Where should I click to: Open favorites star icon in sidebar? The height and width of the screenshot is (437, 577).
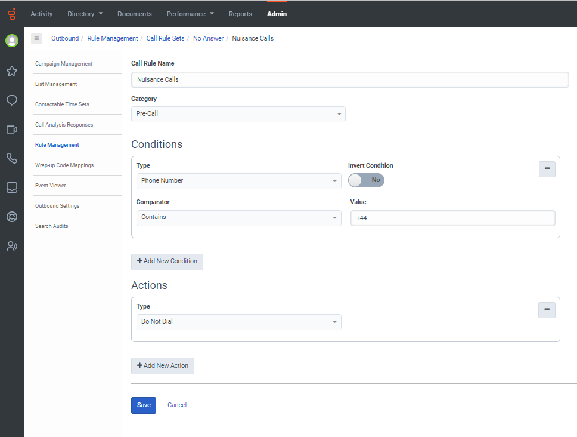click(x=12, y=71)
